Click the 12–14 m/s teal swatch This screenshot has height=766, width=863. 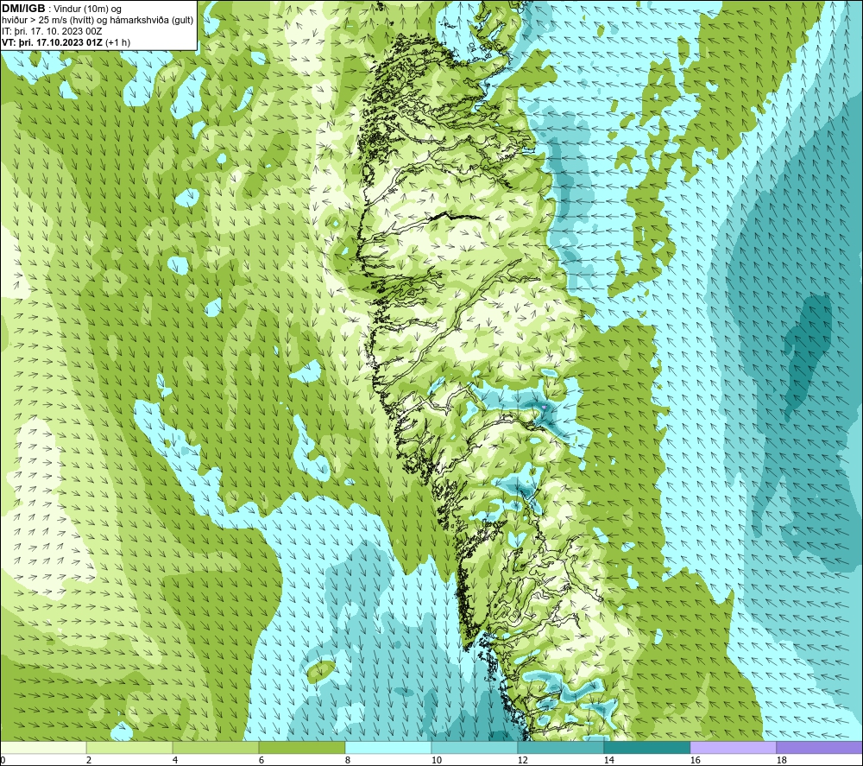(x=561, y=747)
